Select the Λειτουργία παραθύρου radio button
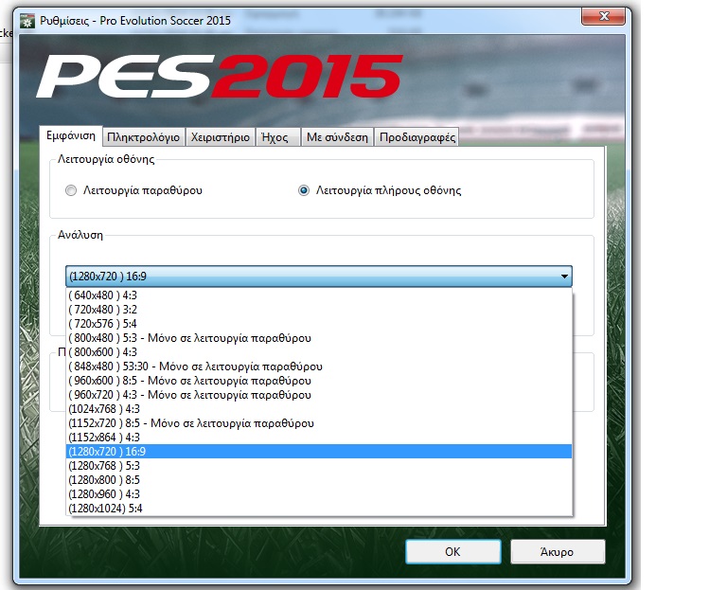 pyautogui.click(x=71, y=190)
